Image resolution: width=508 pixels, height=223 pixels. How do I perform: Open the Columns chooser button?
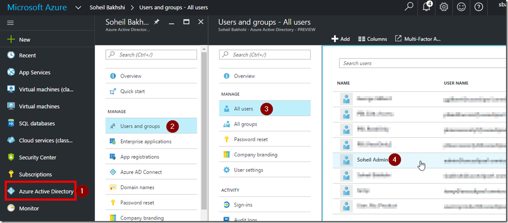373,39
